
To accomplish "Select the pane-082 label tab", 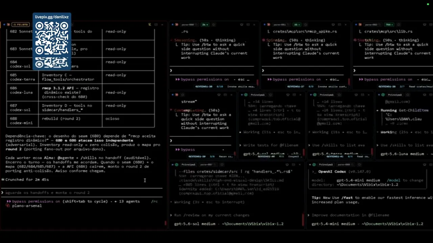I will click(x=372, y=25).
